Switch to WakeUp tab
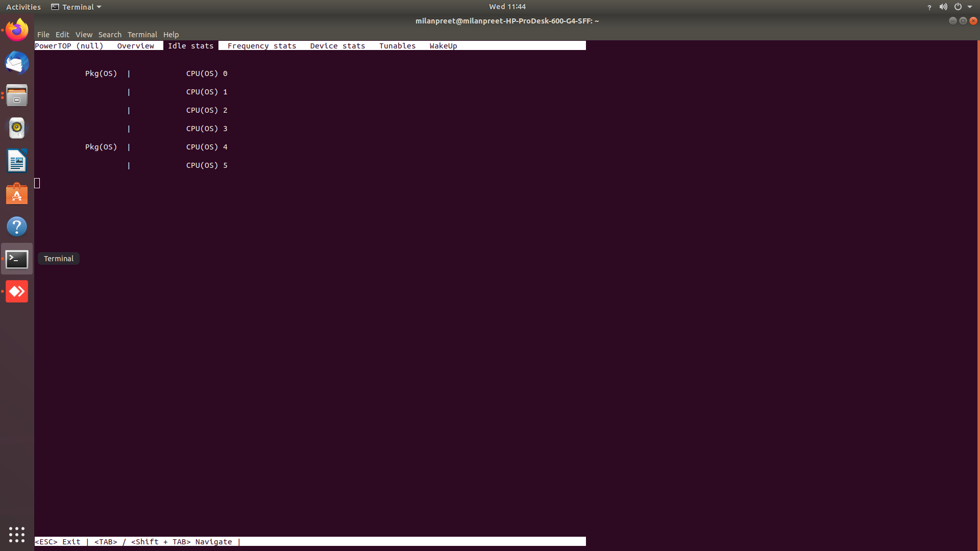Screen dimensions: 980x551 point(443,46)
